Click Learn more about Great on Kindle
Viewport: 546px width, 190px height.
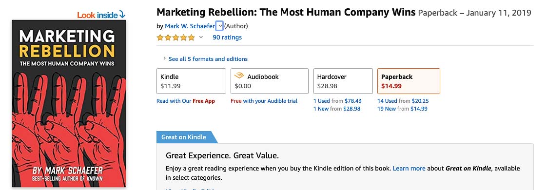[409, 169]
